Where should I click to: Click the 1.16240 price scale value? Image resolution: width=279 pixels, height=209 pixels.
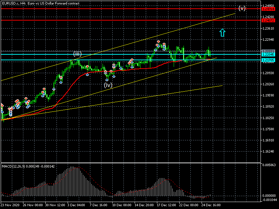269,152
